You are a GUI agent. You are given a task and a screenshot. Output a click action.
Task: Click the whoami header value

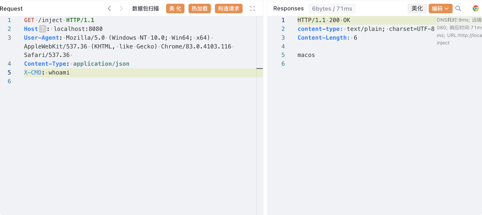point(59,73)
